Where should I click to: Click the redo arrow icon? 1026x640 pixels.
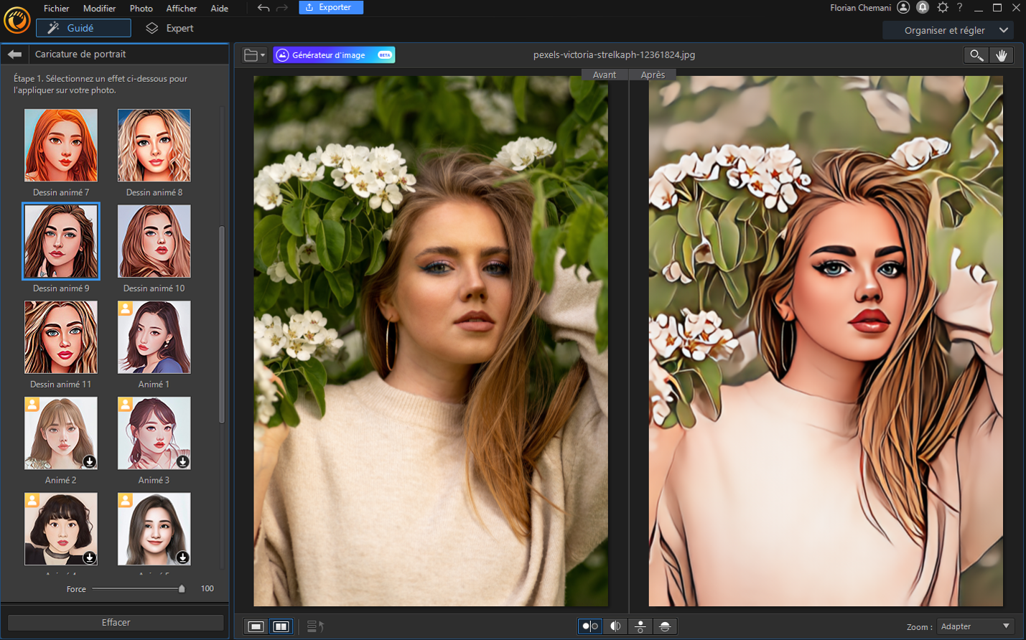tap(282, 8)
